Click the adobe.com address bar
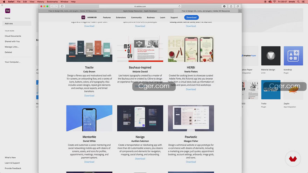 pyautogui.click(x=140, y=6)
